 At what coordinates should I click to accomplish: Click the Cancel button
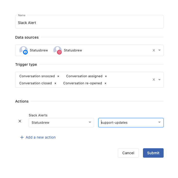coord(128,153)
